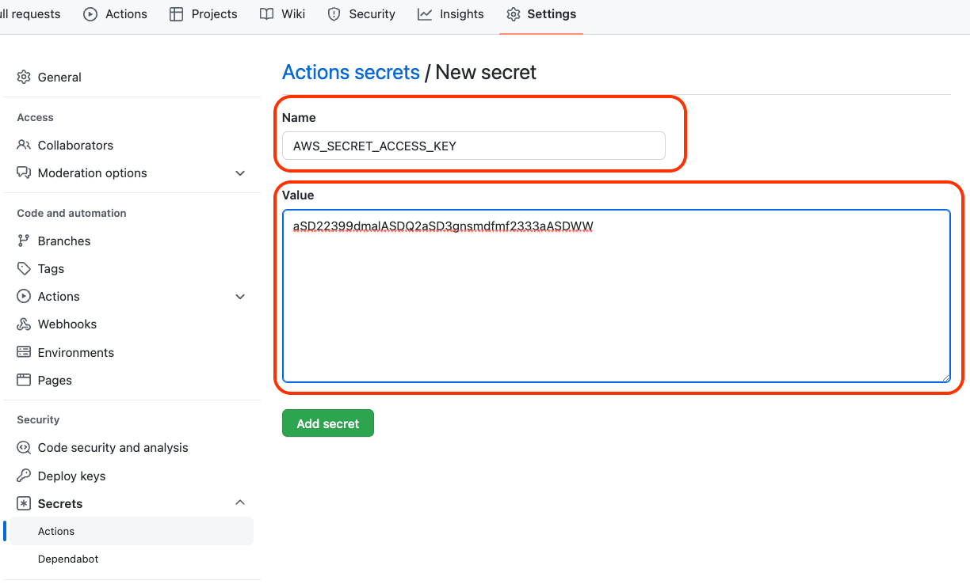The height and width of the screenshot is (584, 970).
Task: Select Dependabot under Secrets
Action: [68, 559]
